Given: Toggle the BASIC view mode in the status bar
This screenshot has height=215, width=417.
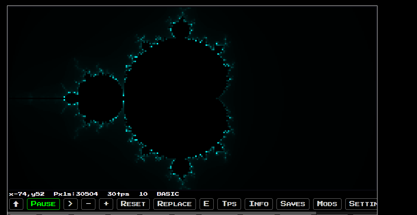Looking at the screenshot, I should 169,194.
